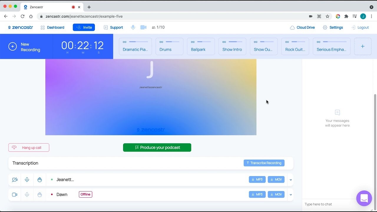Toggle loop icon on Show Intro pad
The image size is (377, 212).
pyautogui.click(x=224, y=42)
